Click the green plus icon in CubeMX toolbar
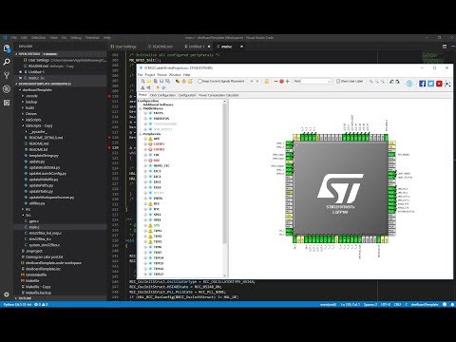Image resolution: width=456 pixels, height=342 pixels. [288, 82]
